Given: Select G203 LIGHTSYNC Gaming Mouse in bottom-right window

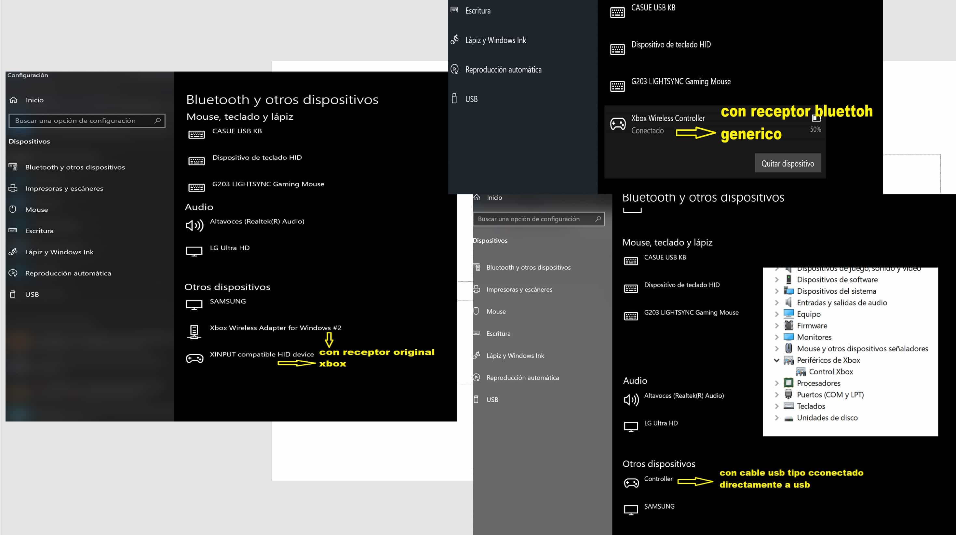Looking at the screenshot, I should 691,313.
